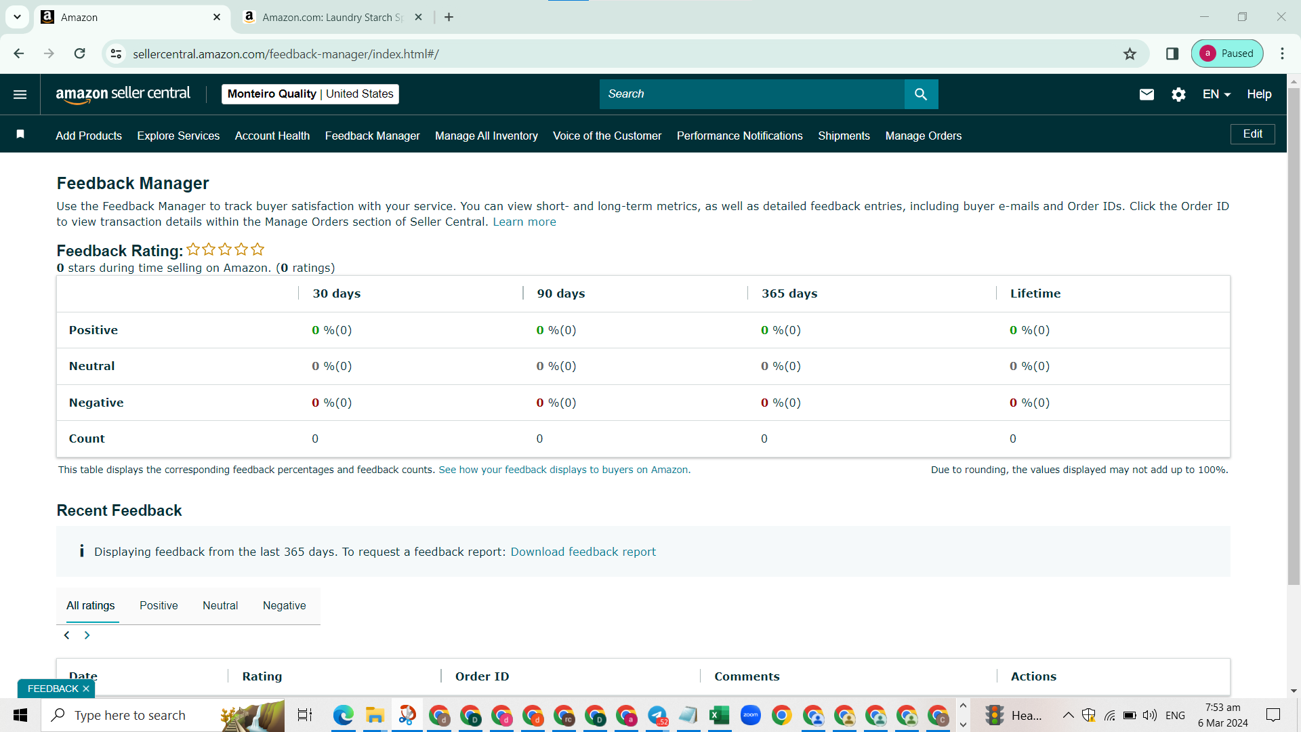Show hidden system tray icons

pyautogui.click(x=1068, y=715)
